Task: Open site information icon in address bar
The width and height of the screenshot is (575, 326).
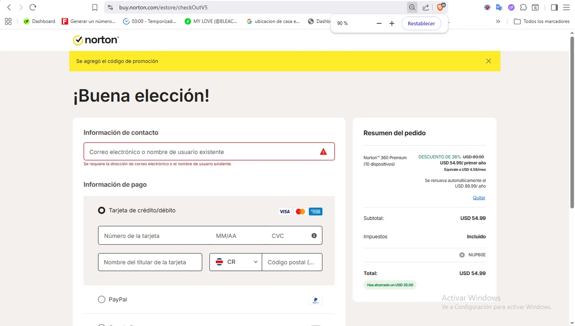Action: coord(110,7)
